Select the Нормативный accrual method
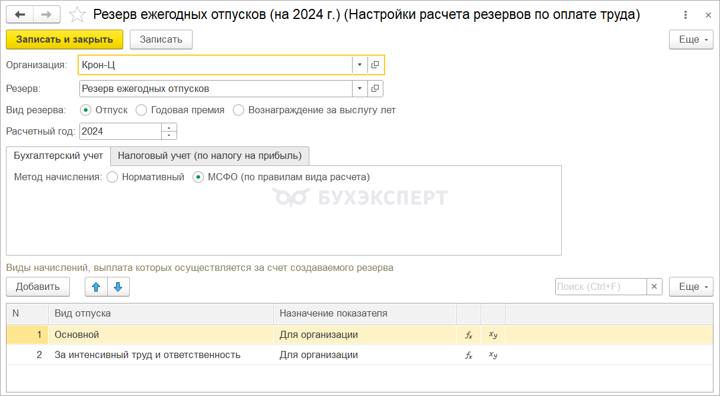This screenshot has height=396, width=720. pos(112,177)
